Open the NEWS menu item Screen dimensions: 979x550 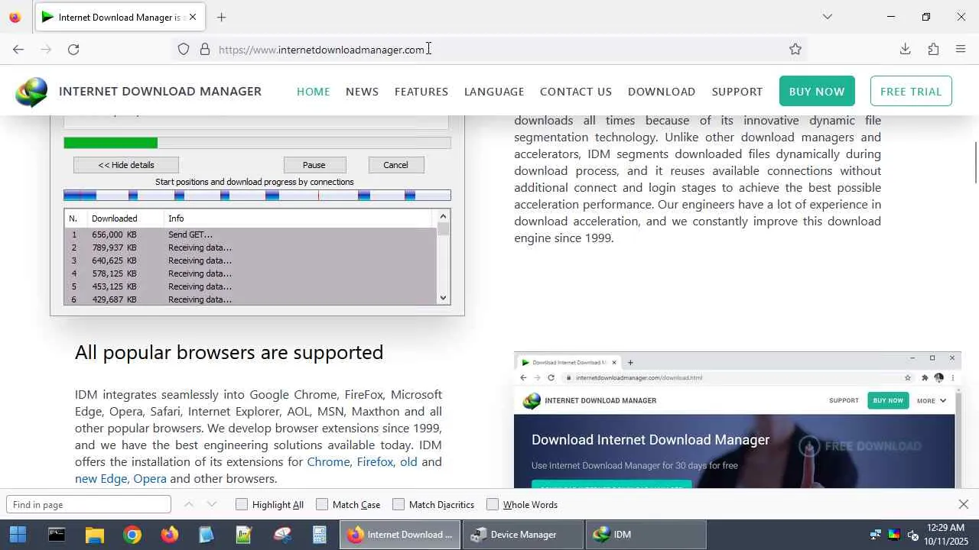tap(362, 92)
